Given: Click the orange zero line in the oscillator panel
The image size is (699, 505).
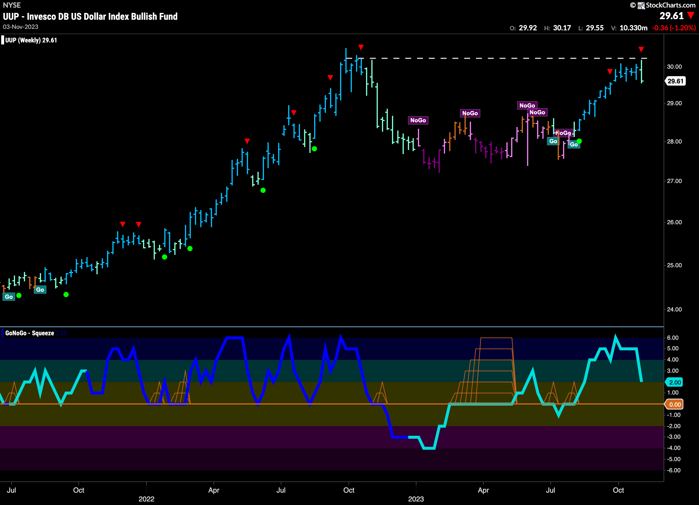Looking at the screenshot, I should pyautogui.click(x=332, y=404).
